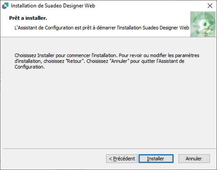
Task: Close the installation window with X
Action: pos(210,6)
